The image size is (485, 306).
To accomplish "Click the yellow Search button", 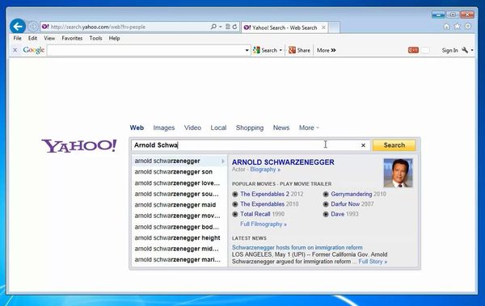I will coord(394,145).
